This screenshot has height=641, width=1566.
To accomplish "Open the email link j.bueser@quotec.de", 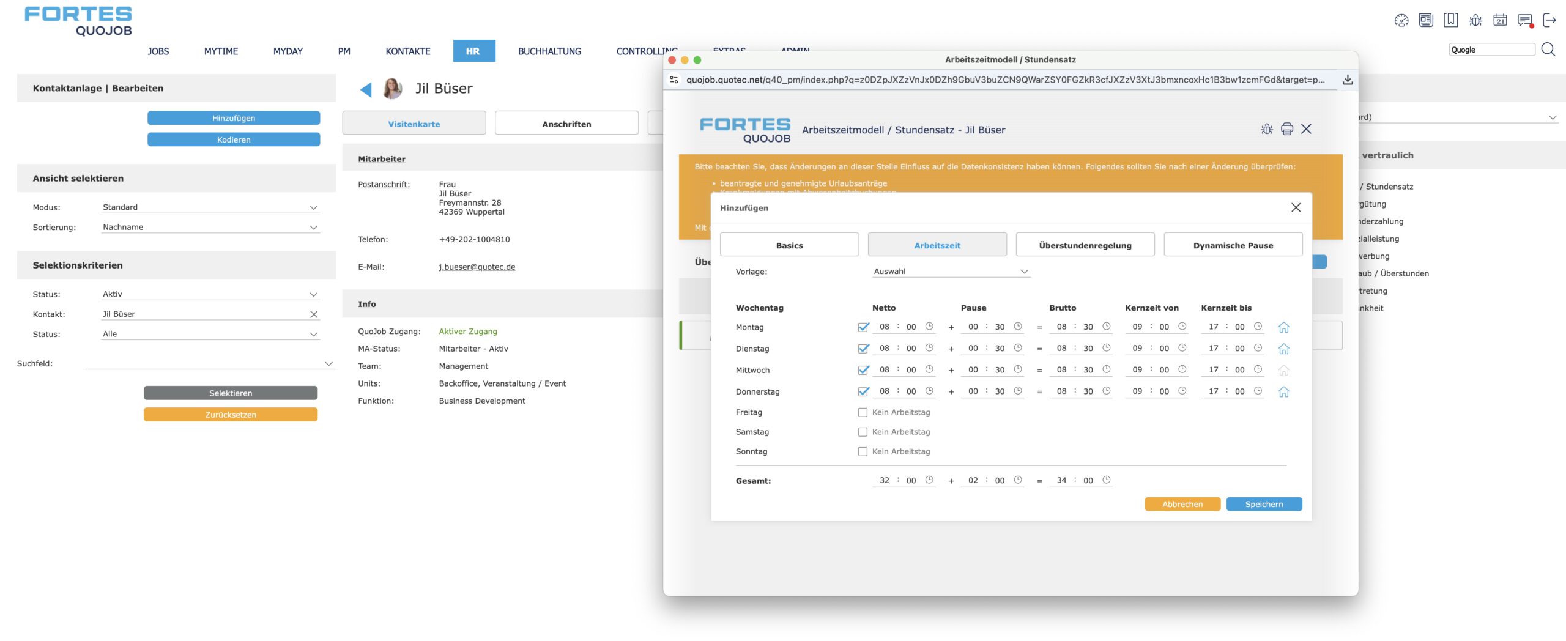I will 477,266.
